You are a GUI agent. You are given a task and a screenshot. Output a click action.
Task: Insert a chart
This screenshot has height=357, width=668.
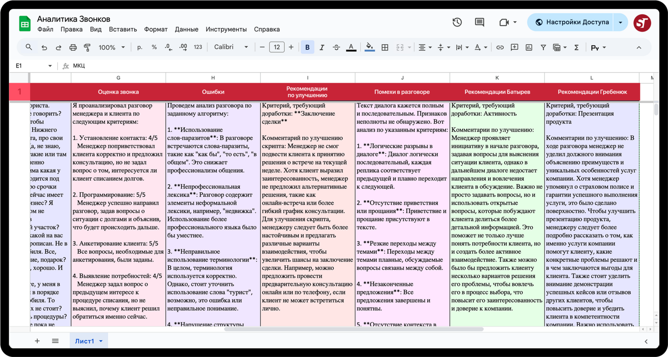(529, 47)
